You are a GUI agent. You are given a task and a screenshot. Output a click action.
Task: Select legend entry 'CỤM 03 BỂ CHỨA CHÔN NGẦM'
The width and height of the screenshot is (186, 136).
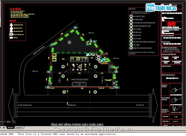pyautogui.click(x=144, y=23)
